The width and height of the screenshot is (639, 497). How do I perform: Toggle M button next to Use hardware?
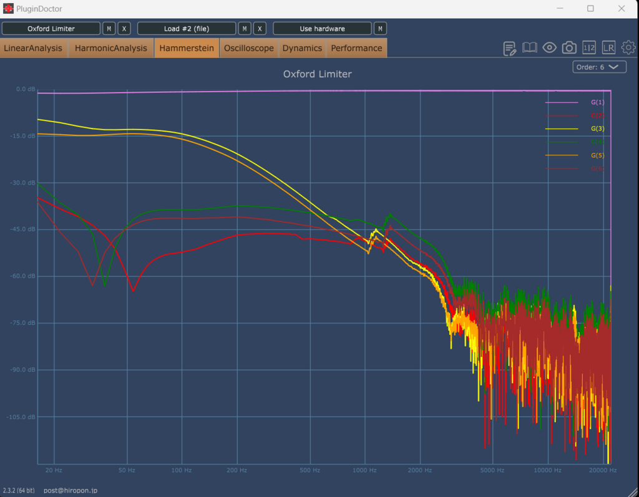pos(380,29)
